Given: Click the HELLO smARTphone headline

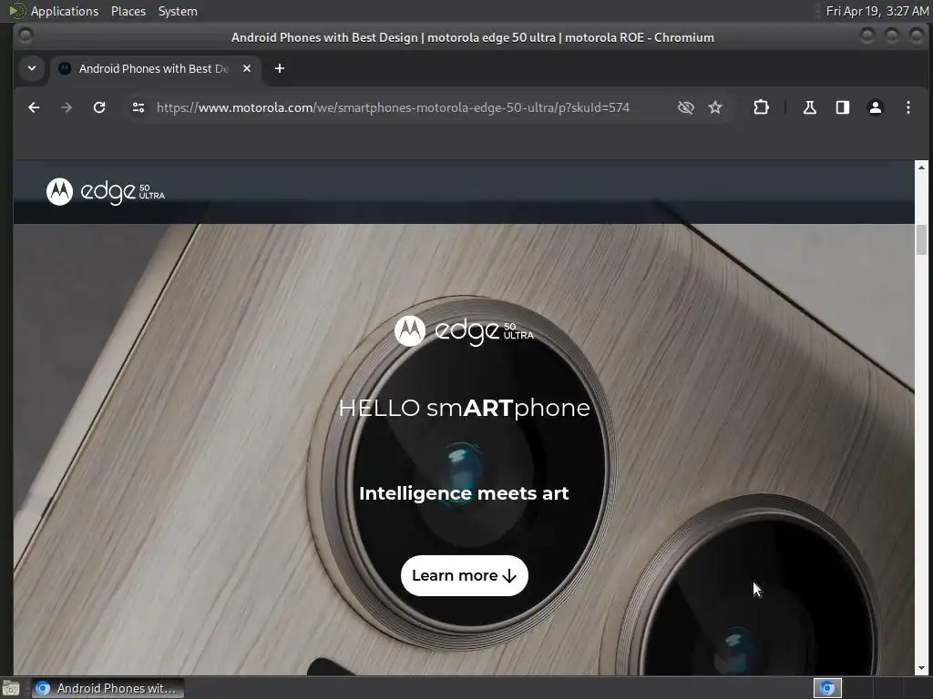Looking at the screenshot, I should point(464,409).
